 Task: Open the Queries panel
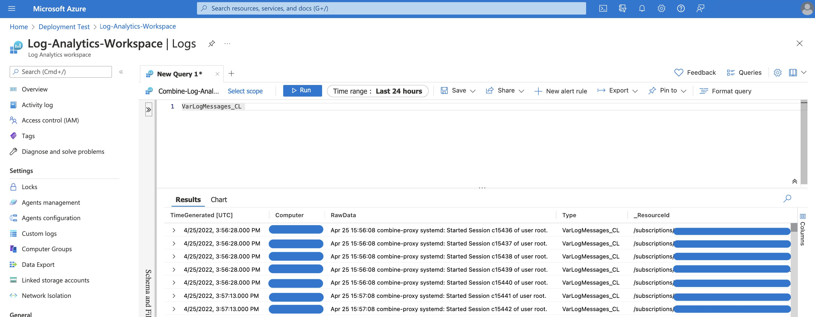(x=744, y=73)
